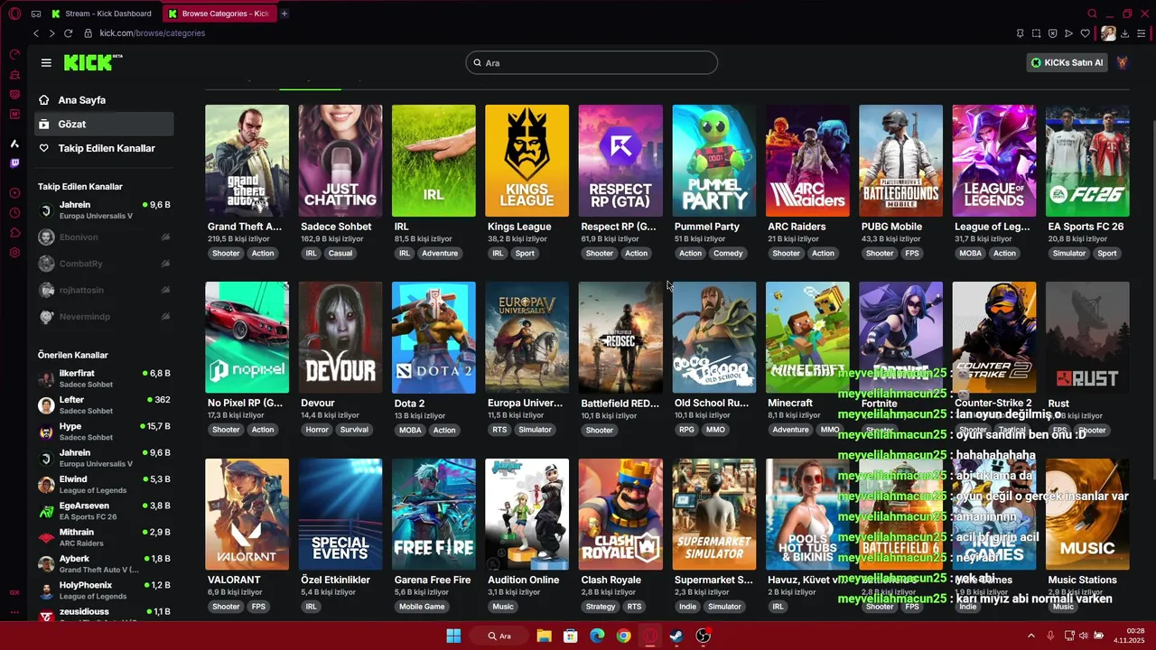
Task: Go forward in browser history
Action: pyautogui.click(x=51, y=33)
